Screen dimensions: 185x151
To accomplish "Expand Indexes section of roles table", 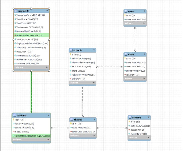I will click(144, 23).
